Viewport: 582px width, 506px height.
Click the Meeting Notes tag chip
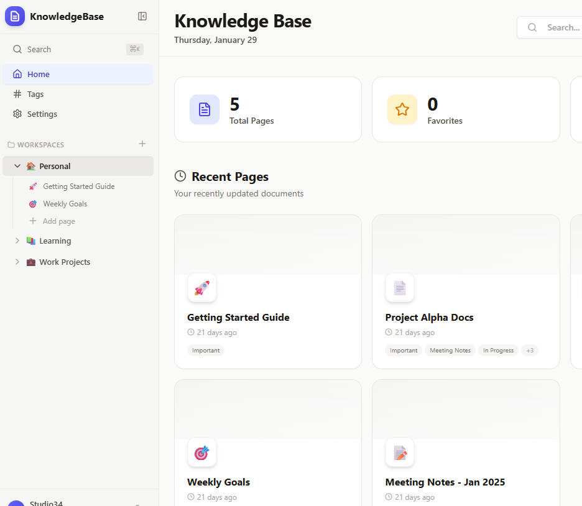(x=450, y=350)
